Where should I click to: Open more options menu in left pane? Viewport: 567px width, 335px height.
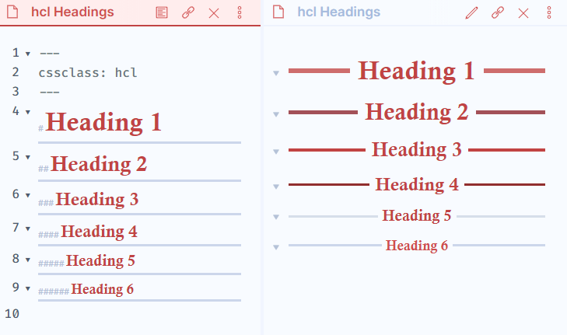pyautogui.click(x=240, y=12)
